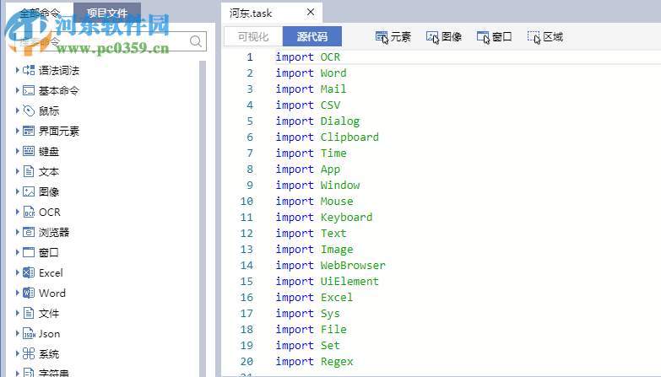Switch to 可视化 visual view
The height and width of the screenshot is (377, 661).
(x=253, y=36)
